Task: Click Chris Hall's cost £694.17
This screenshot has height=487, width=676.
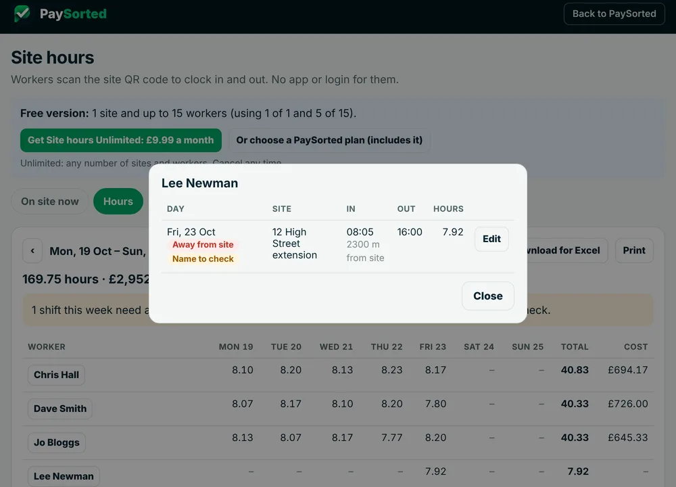Action: [x=628, y=370]
